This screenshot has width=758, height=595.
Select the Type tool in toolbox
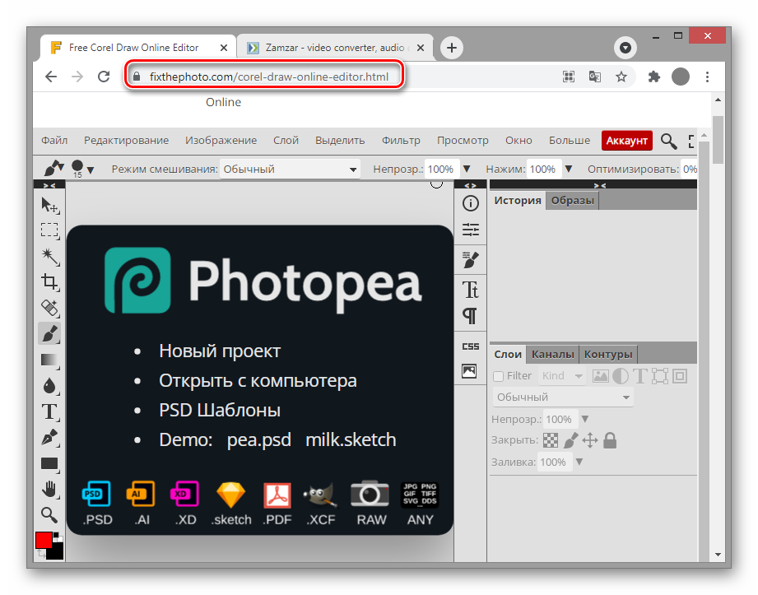click(49, 411)
